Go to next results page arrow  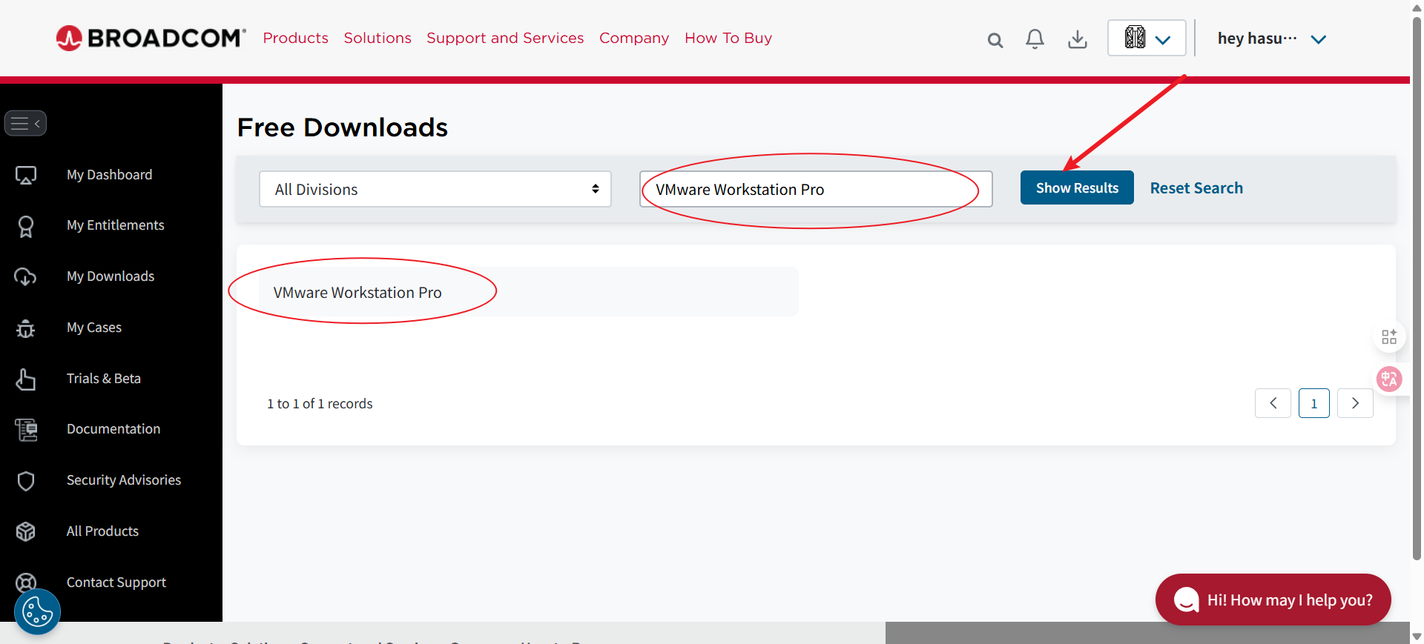tap(1355, 403)
